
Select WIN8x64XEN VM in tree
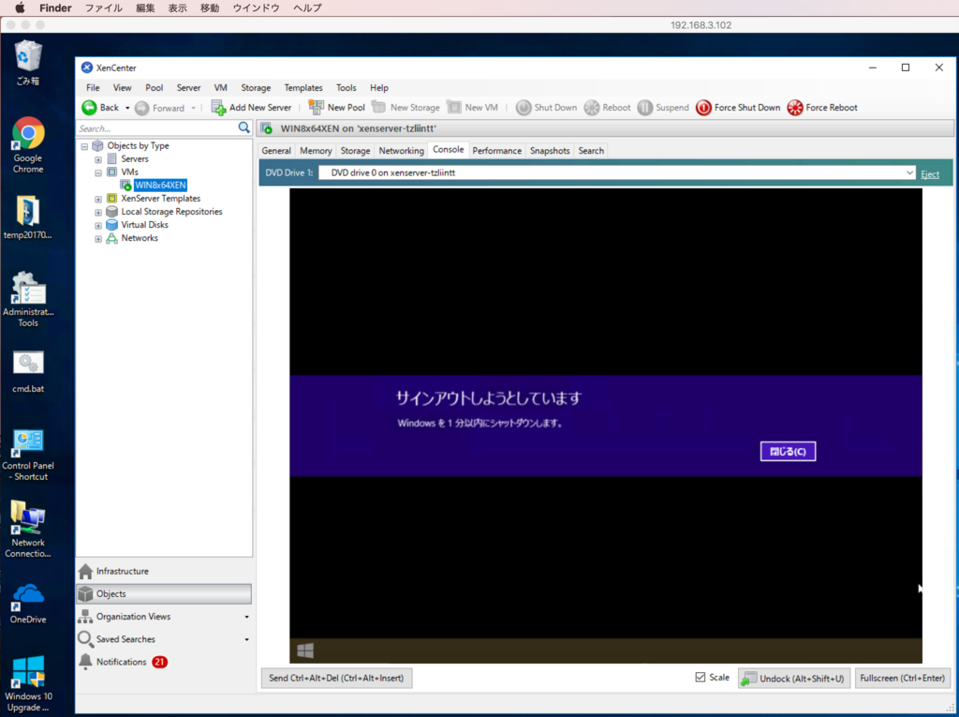point(160,185)
